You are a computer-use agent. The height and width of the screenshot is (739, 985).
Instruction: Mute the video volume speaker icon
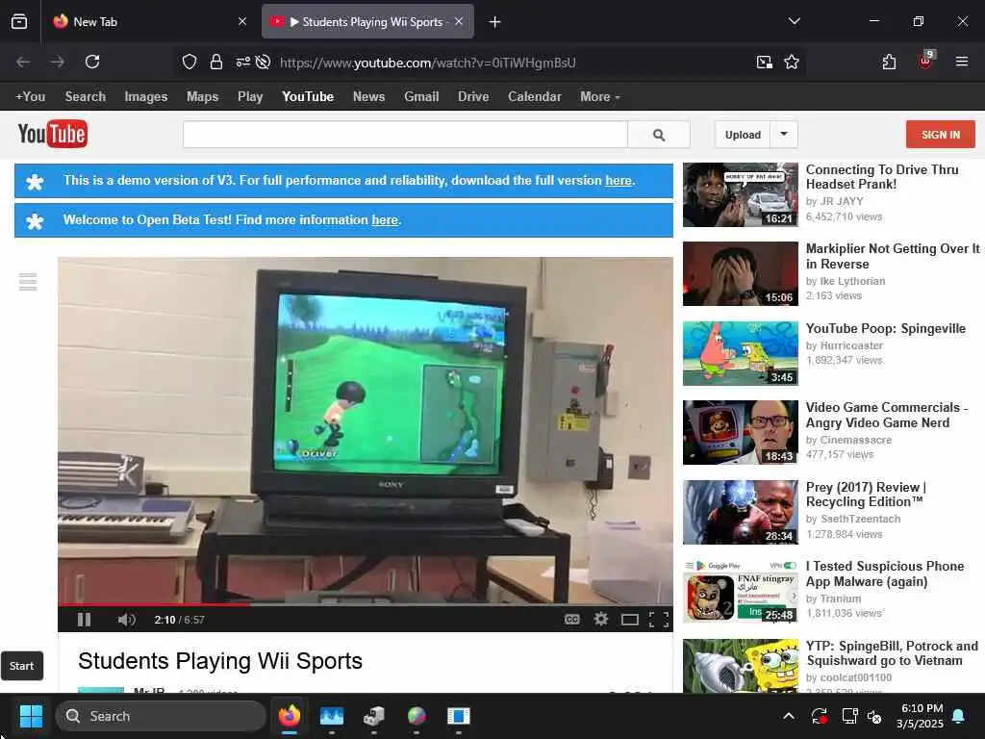(126, 620)
